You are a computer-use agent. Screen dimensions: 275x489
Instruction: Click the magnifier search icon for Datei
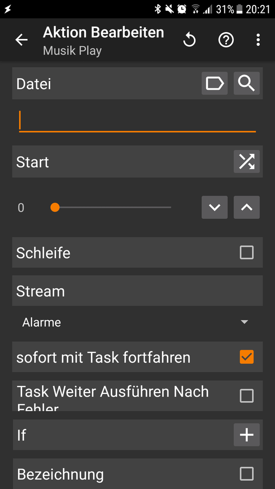tap(247, 83)
